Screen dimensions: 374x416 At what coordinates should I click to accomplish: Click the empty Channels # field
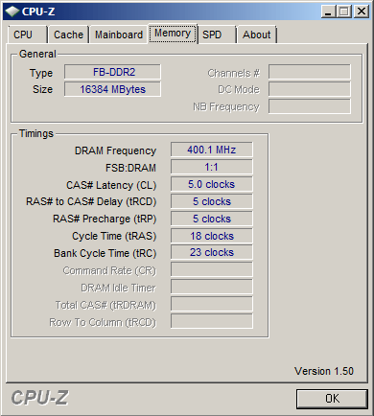tap(310, 72)
